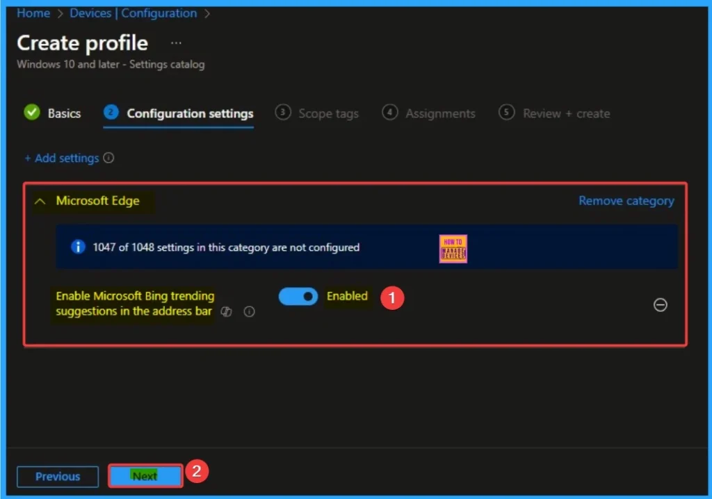Click the Enabled status label

(347, 296)
